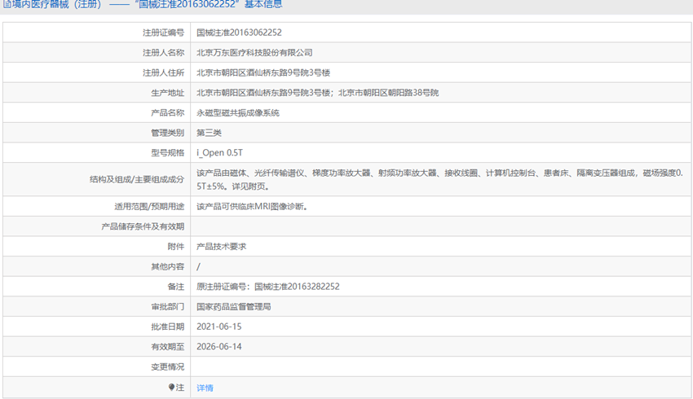Screen dimensions: 693x399
Task: Click the 批准日期 label
Action: [x=167, y=327]
